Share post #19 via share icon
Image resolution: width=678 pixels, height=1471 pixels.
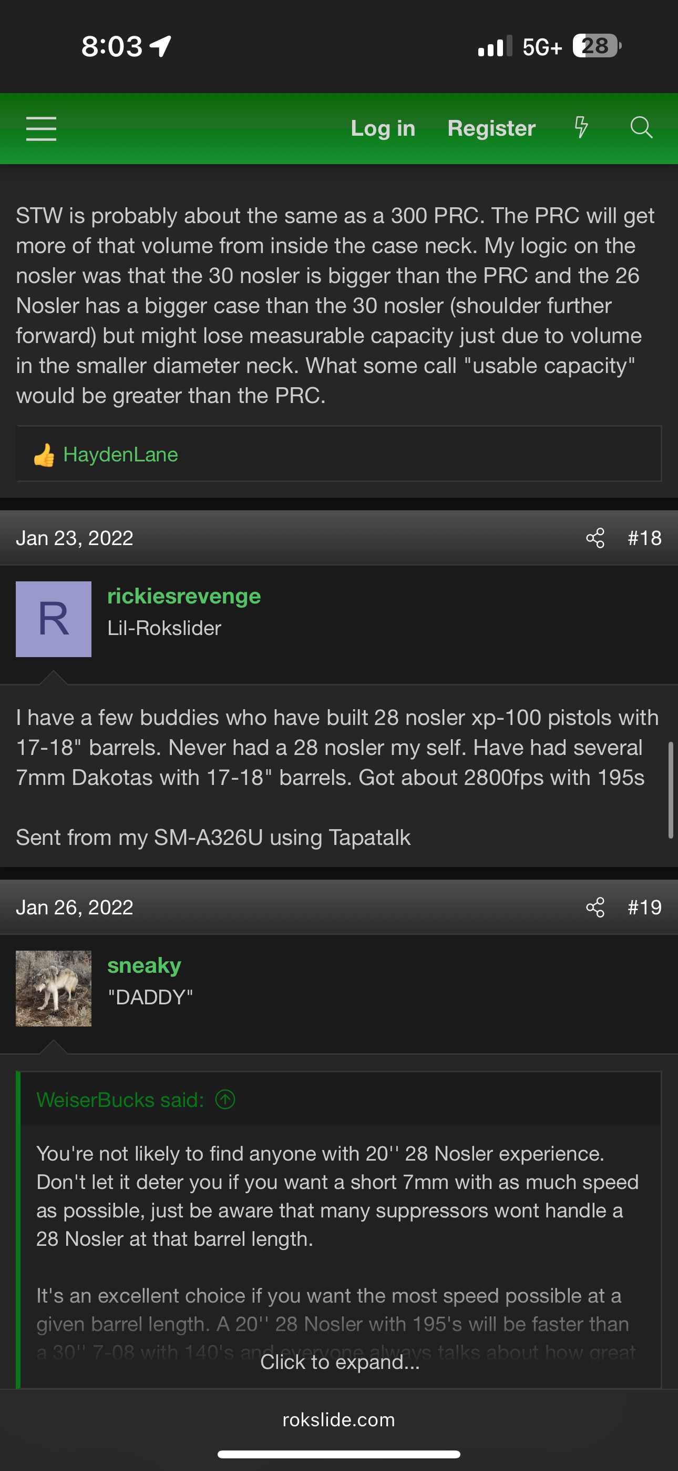click(x=594, y=908)
